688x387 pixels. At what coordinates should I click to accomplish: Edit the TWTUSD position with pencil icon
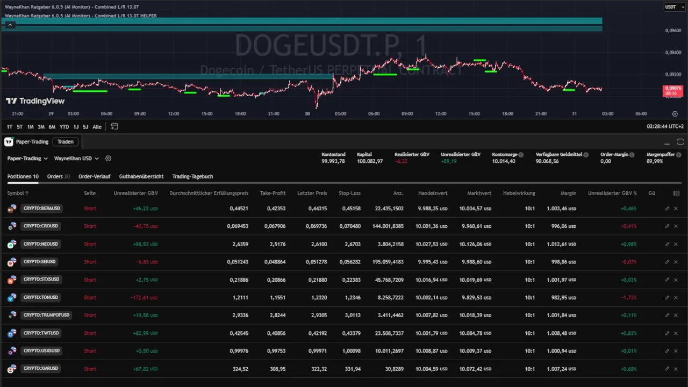coord(667,333)
